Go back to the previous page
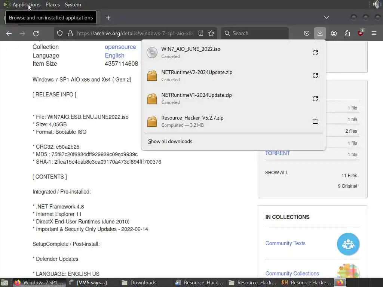 point(9,33)
